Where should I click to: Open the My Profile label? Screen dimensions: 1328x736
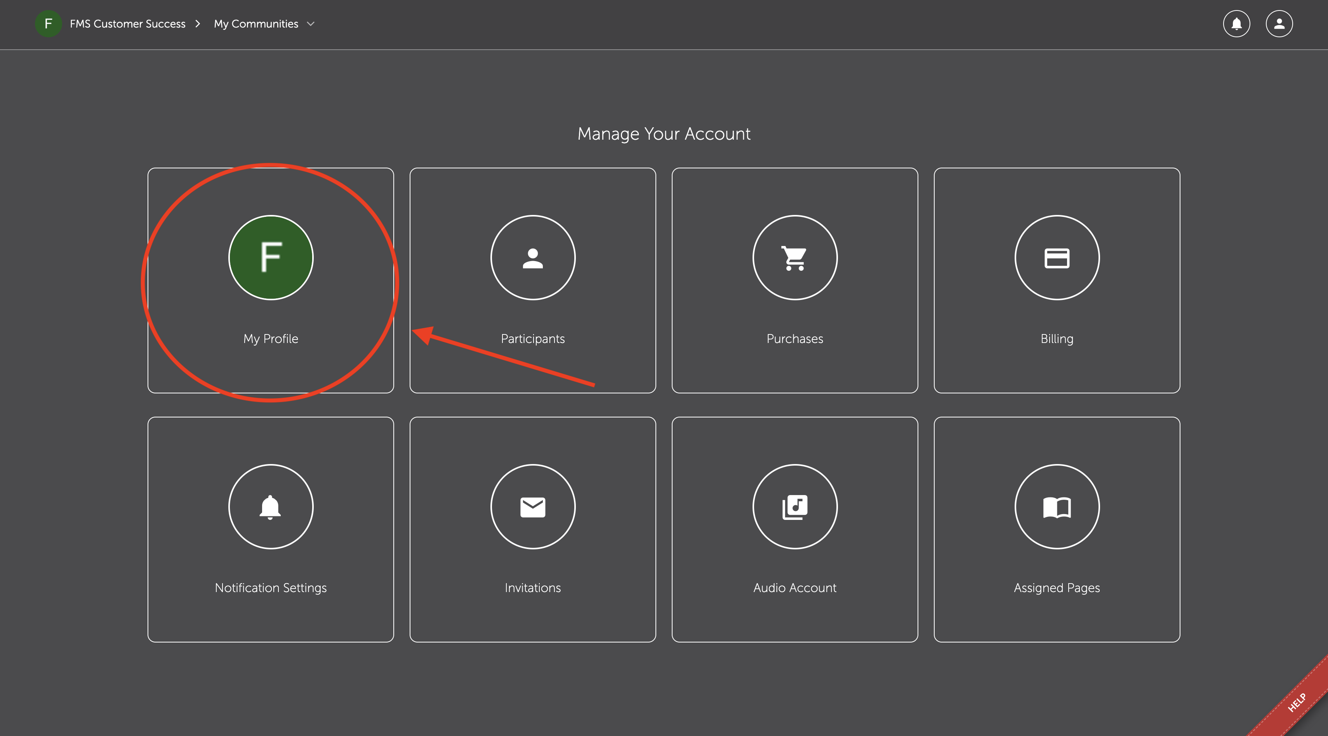point(271,338)
